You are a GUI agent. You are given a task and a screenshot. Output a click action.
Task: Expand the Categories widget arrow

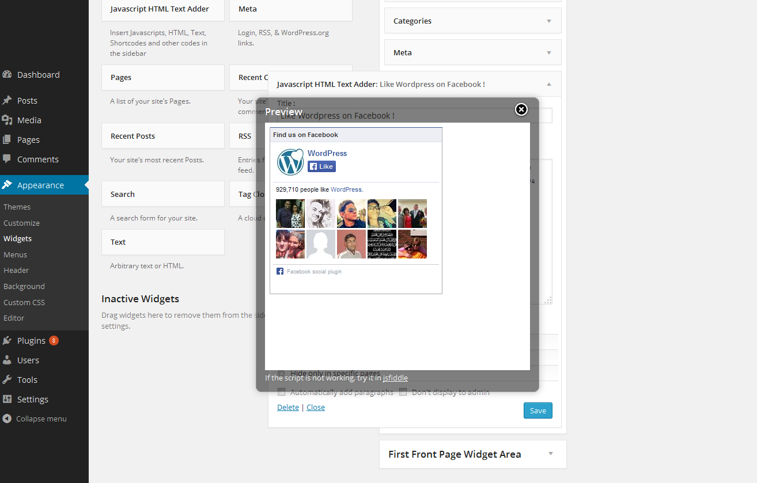[549, 21]
